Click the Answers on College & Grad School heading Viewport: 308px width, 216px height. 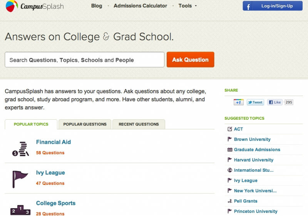(x=89, y=37)
